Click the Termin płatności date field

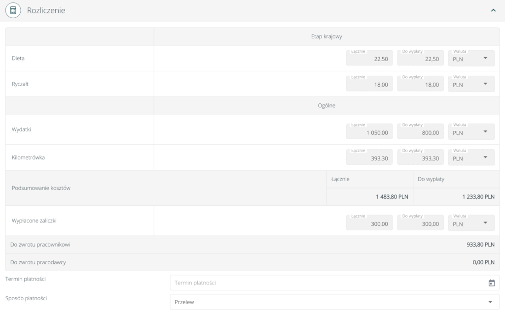pos(325,283)
